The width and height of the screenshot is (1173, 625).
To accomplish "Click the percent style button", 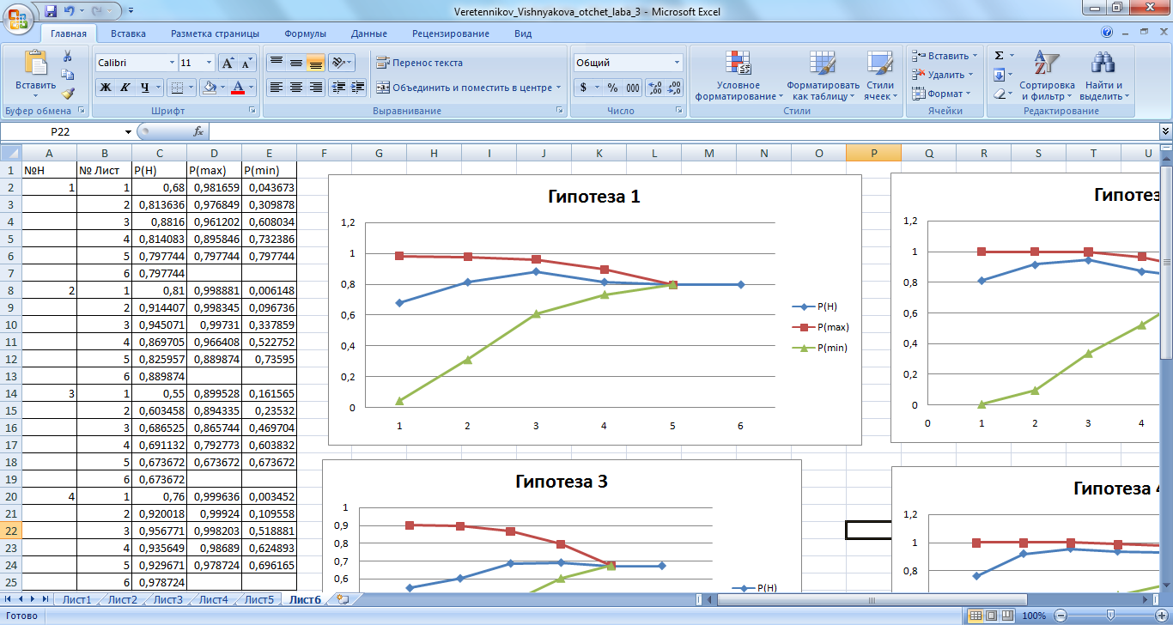I will [612, 88].
